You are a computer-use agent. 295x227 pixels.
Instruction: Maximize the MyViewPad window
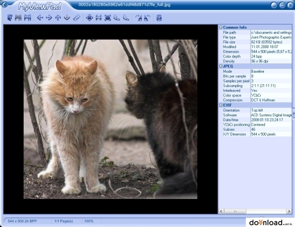click(282, 5)
